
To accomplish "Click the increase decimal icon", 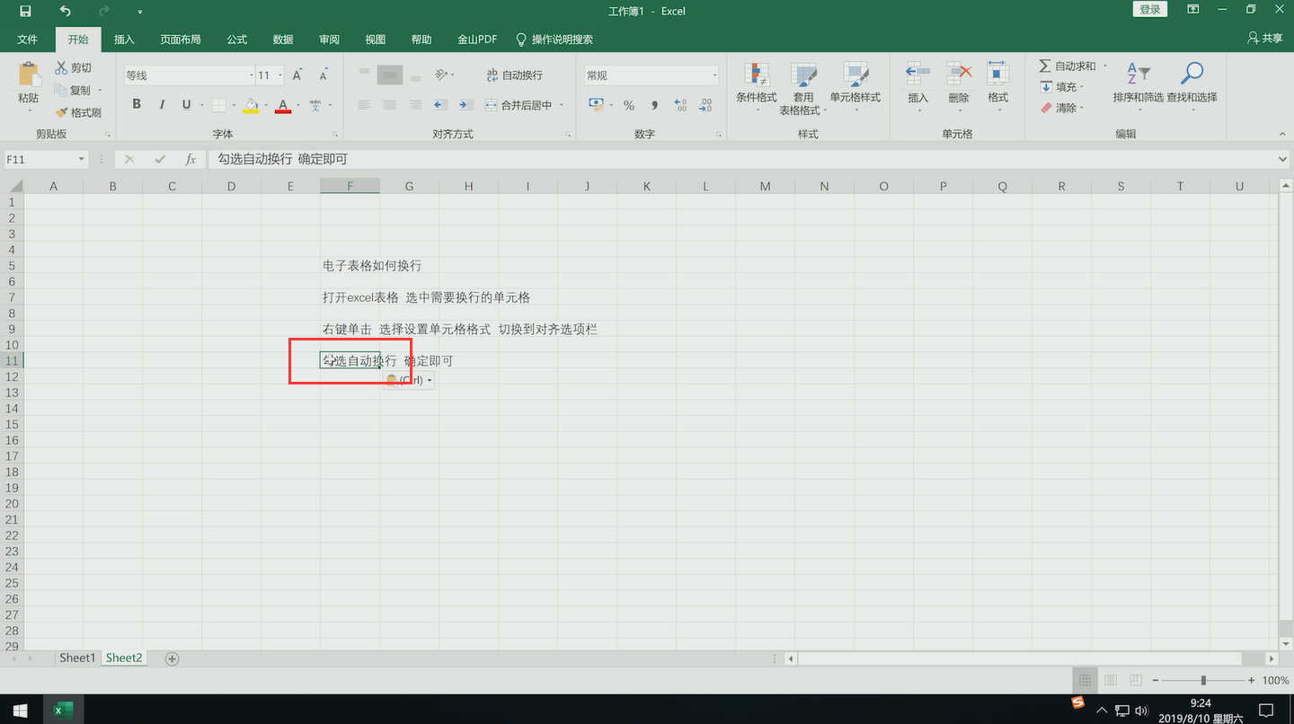I will coord(680,105).
